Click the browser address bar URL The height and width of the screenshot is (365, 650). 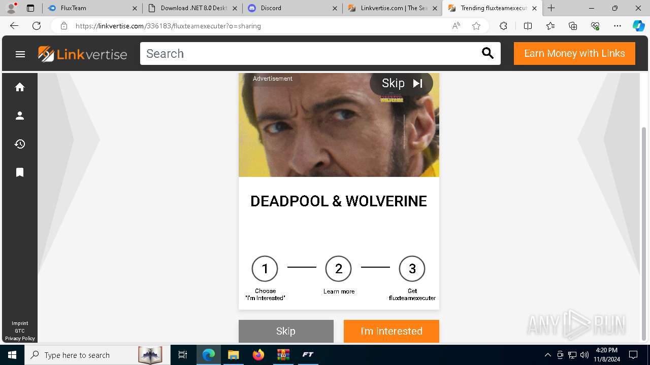(x=168, y=26)
